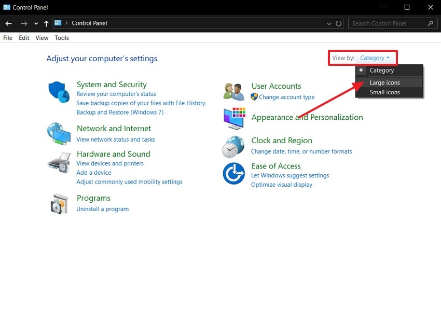The height and width of the screenshot is (335, 441).
Task: Open Clock and Region category
Action: click(x=282, y=141)
